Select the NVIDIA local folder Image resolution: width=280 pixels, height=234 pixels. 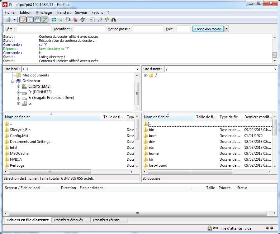(16, 159)
